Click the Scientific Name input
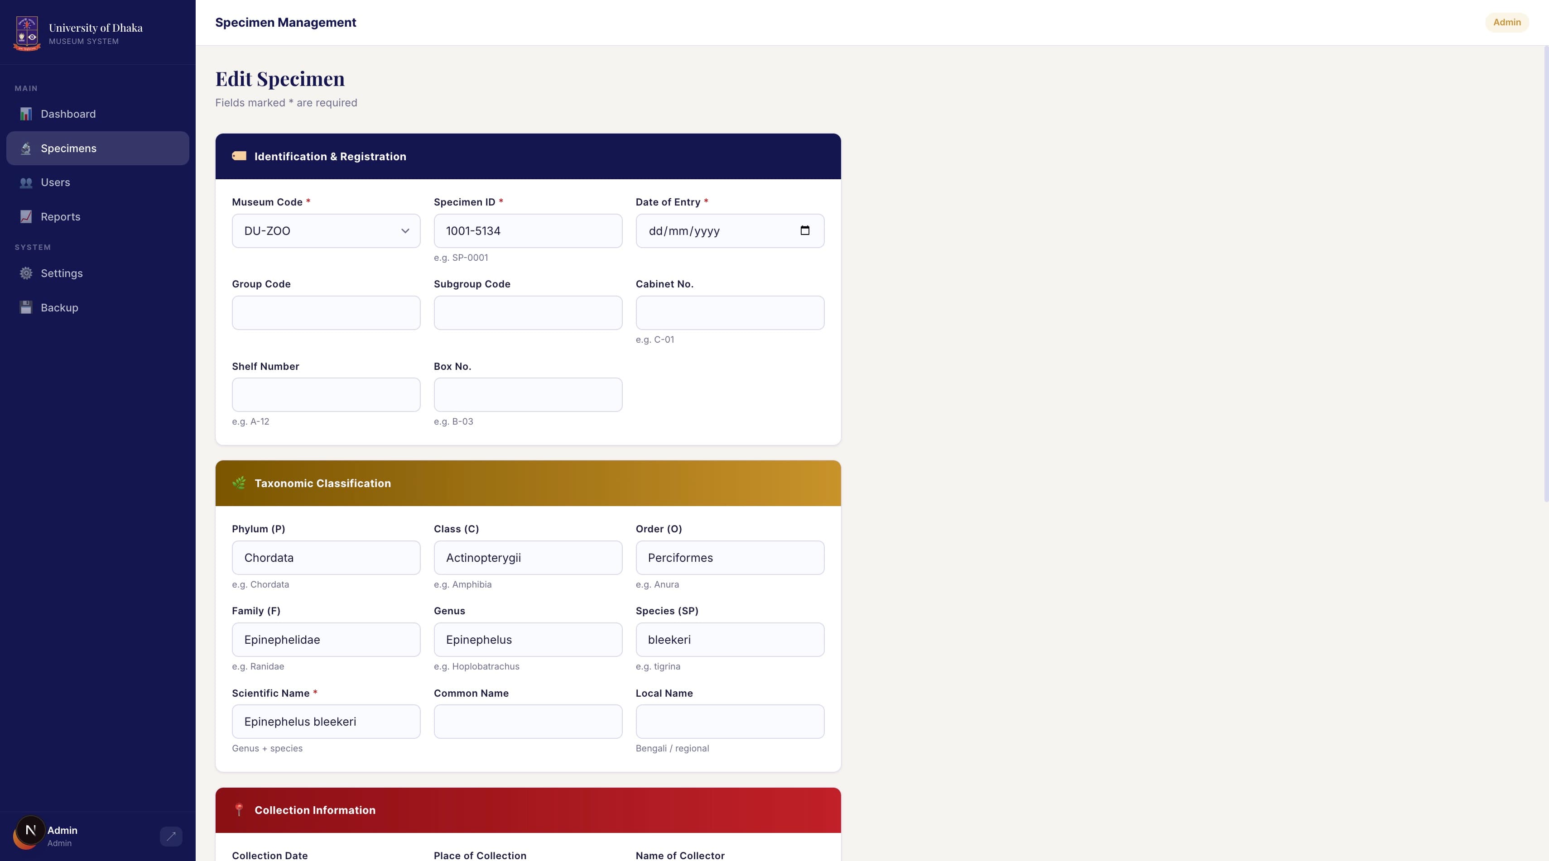1549x861 pixels. (326, 722)
